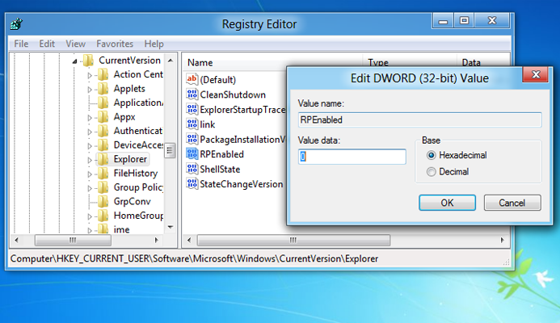Select the FileHistory key label in tree
560x323 pixels.
coord(136,173)
